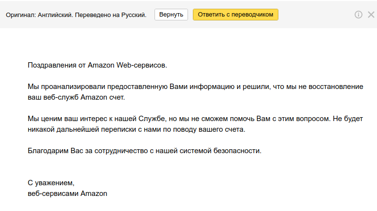The height and width of the screenshot is (211, 377).
Task: Click "Ответить с переводчиком" yellow button
Action: (x=236, y=15)
